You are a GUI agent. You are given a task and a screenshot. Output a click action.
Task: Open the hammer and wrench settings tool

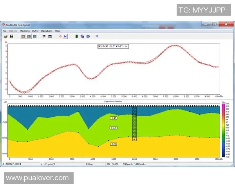click(44, 36)
